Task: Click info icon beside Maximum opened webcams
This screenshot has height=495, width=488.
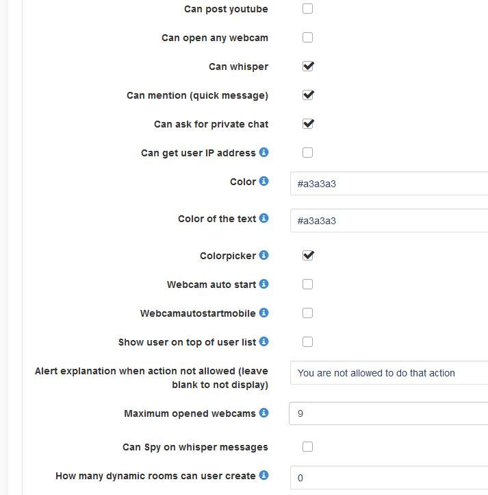Action: 264,413
